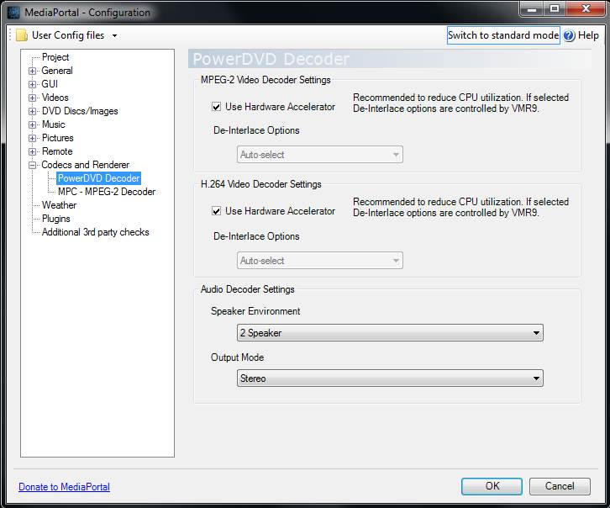Click User Config files toolbar label

(x=68, y=35)
